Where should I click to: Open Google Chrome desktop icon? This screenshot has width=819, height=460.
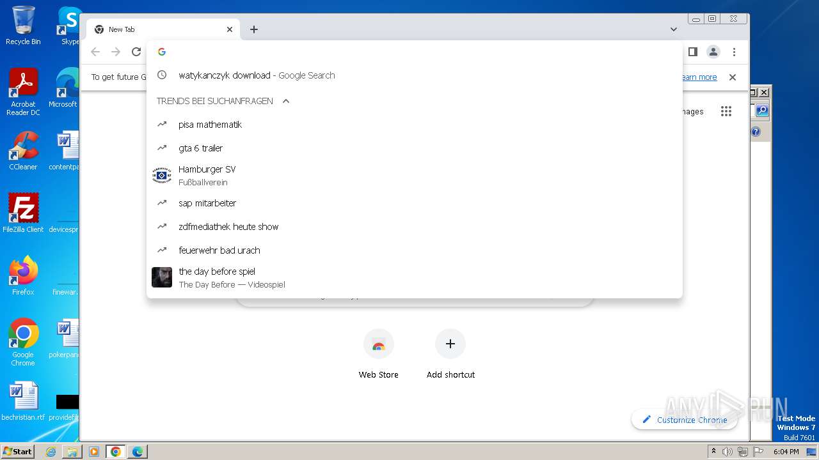click(x=23, y=342)
